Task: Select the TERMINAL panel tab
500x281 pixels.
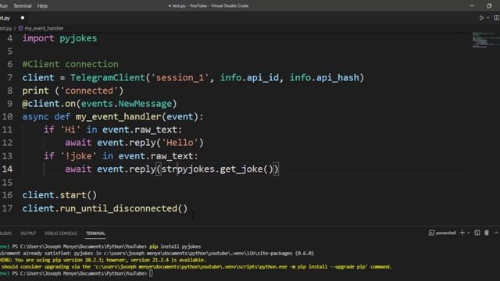Action: pyautogui.click(x=95, y=233)
